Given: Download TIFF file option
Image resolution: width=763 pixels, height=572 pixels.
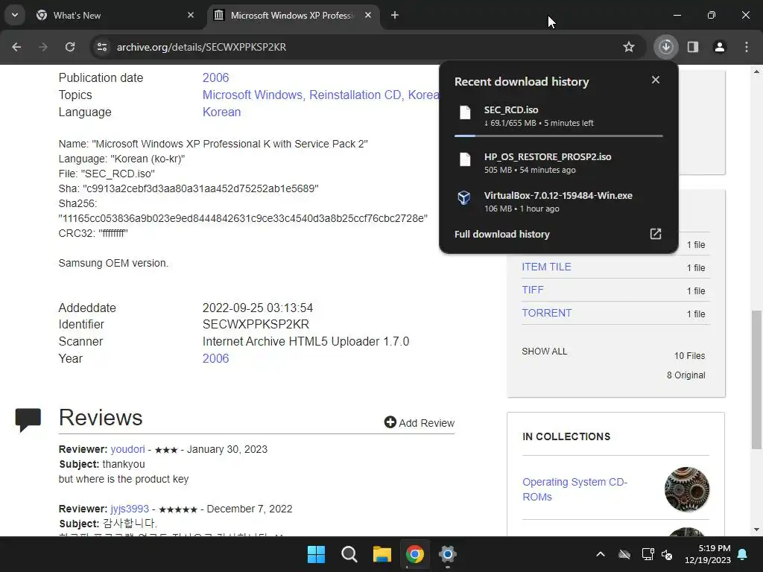Looking at the screenshot, I should (532, 290).
